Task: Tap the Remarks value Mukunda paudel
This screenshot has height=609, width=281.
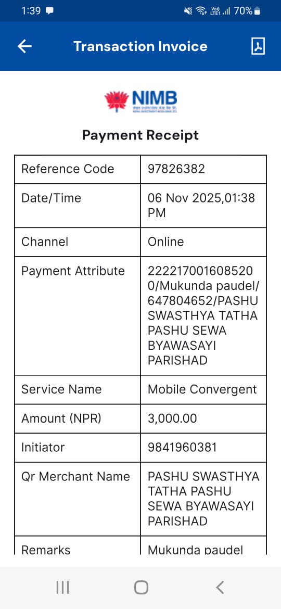Action: (x=195, y=550)
